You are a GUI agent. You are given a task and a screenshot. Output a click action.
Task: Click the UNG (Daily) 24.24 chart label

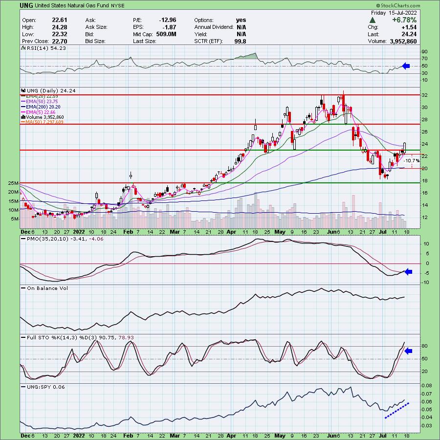pyautogui.click(x=51, y=90)
